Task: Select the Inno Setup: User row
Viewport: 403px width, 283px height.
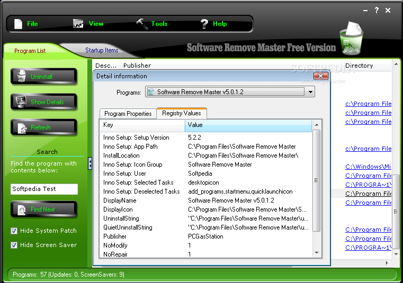Action: pos(207,174)
